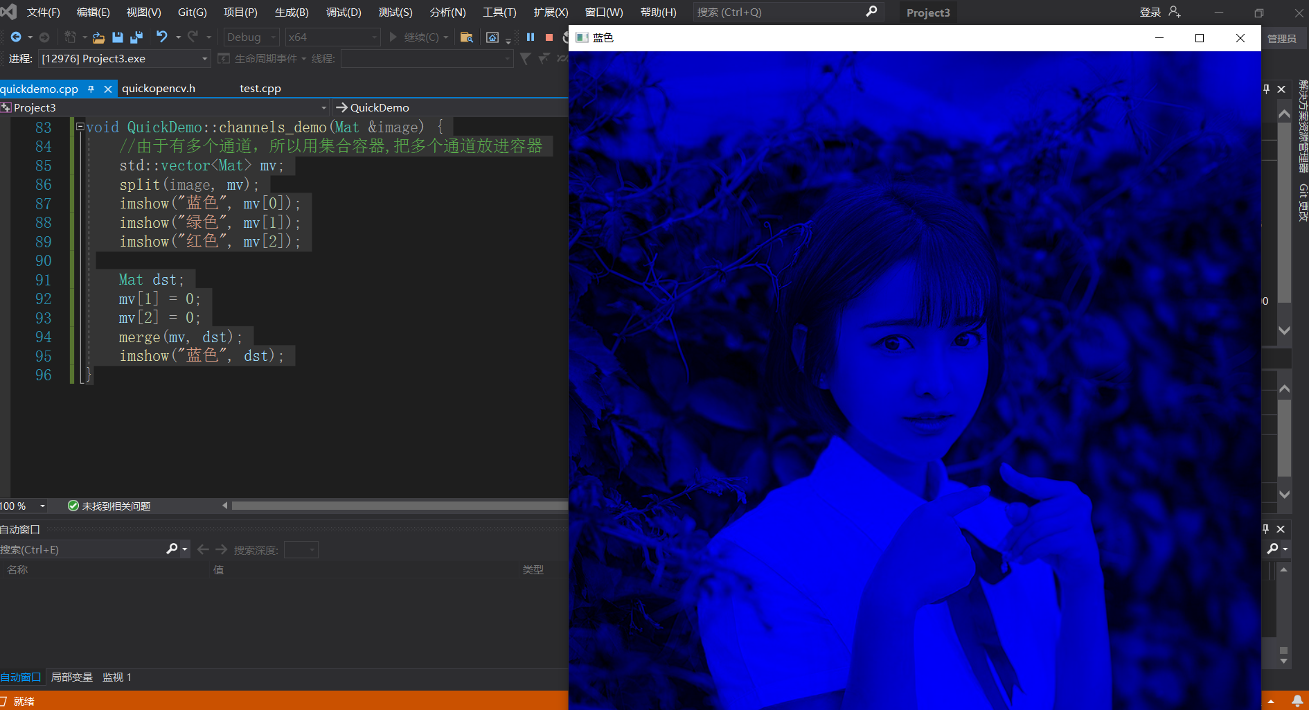Open the Git 更改 side tab
Image resolution: width=1309 pixels, height=710 pixels.
(1303, 202)
